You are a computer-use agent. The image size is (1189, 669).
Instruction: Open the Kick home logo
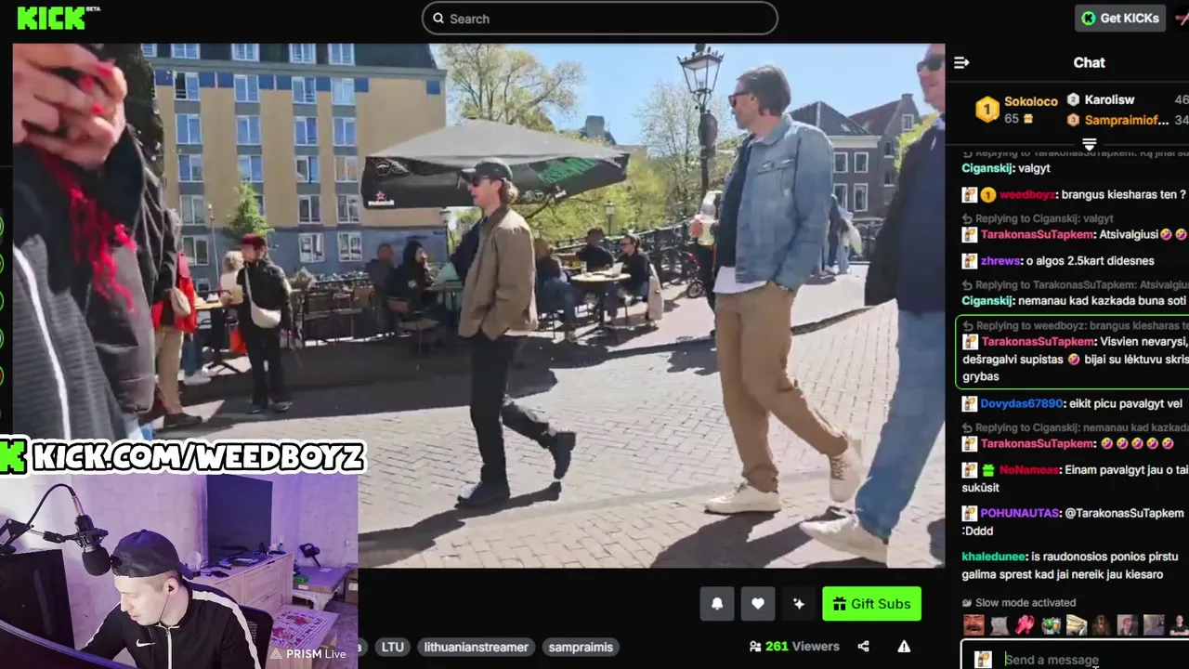[x=58, y=17]
